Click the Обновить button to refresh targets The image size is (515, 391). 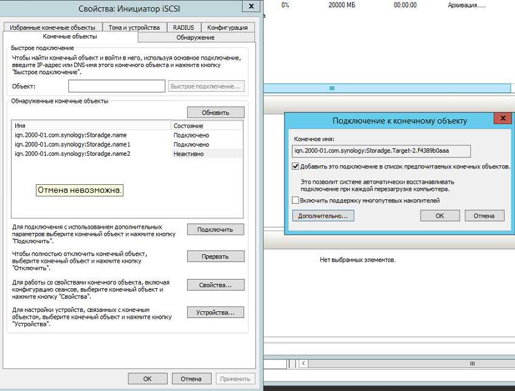(215, 112)
